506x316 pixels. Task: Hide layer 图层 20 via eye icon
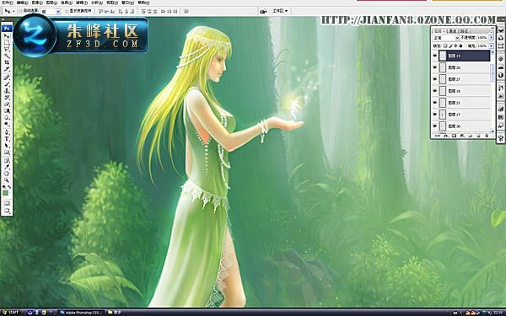pyautogui.click(x=434, y=67)
